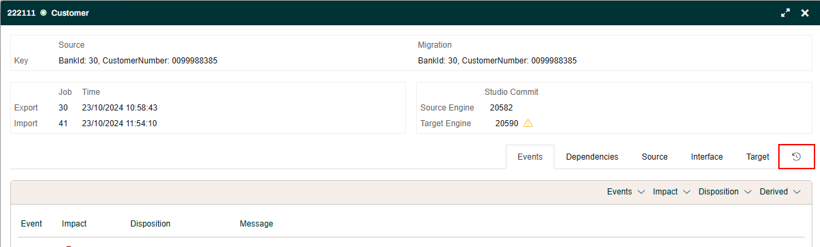
Task: Click the Impact column header
Action: 74,224
